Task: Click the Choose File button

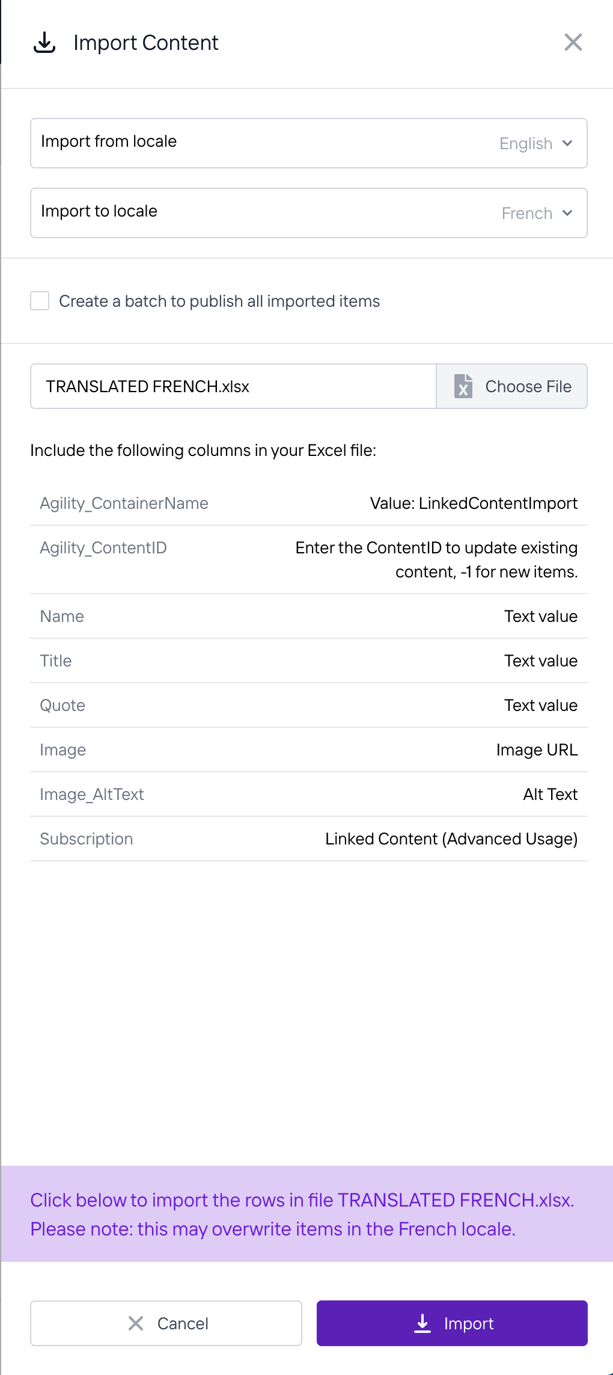Action: [512, 386]
